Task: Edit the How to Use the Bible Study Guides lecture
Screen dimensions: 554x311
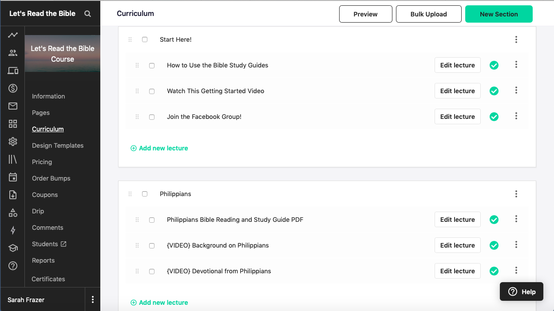Action: click(458, 65)
